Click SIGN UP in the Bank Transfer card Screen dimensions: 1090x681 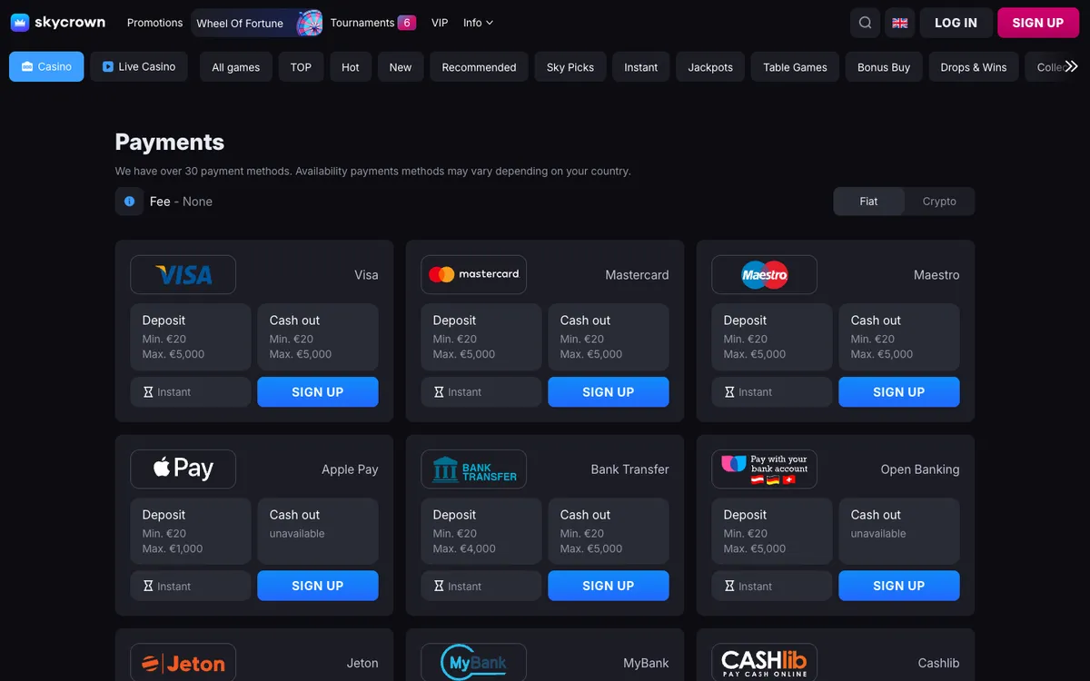(x=609, y=587)
